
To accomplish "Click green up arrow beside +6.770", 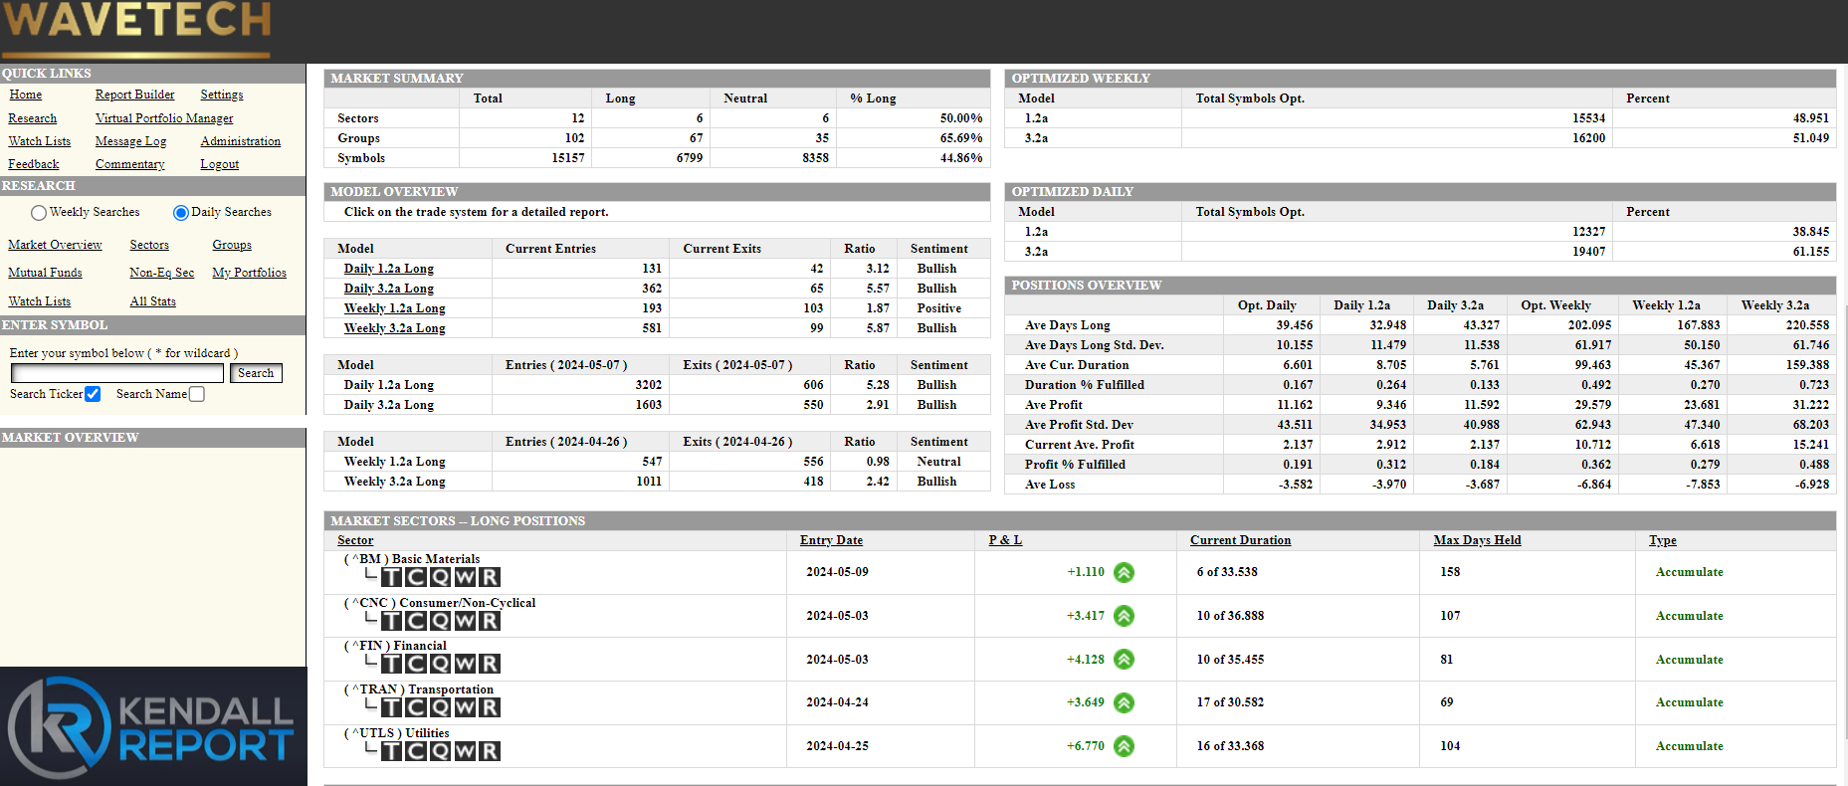I will click(1124, 746).
